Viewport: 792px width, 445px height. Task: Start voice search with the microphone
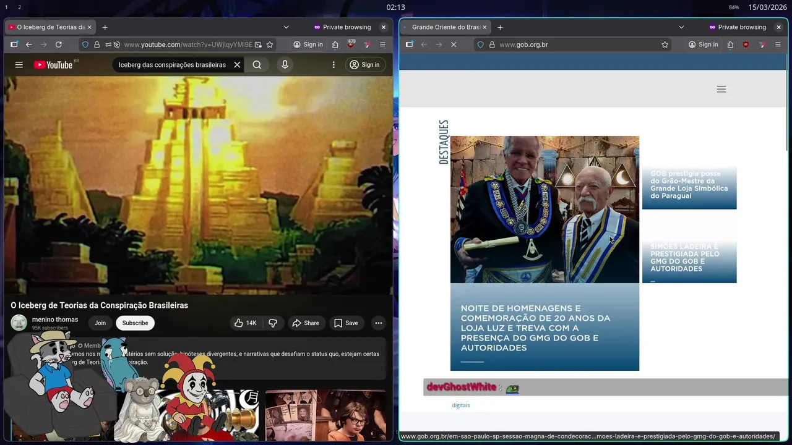(285, 65)
